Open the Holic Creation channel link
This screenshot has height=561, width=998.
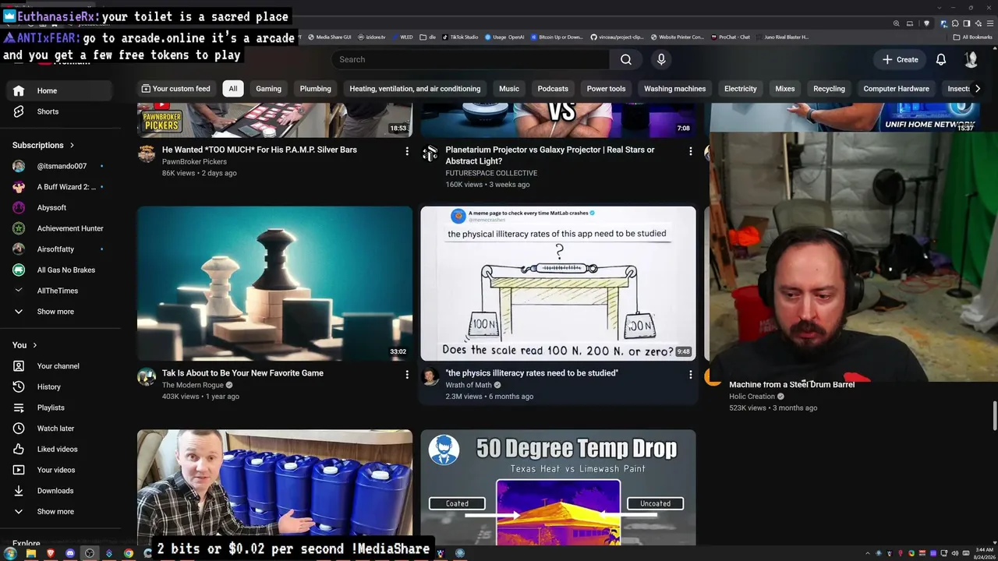(752, 397)
